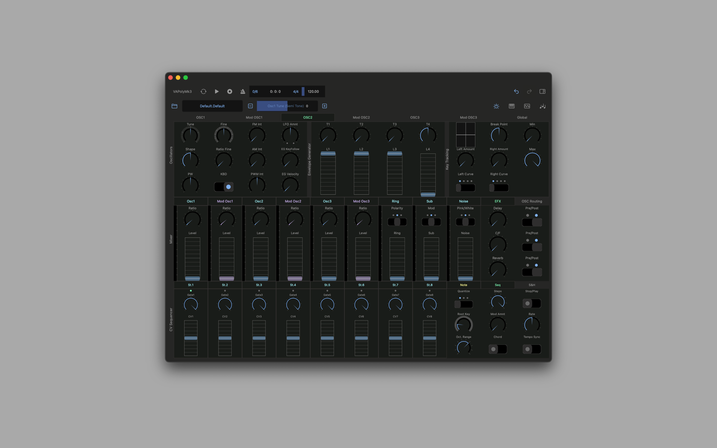The height and width of the screenshot is (448, 717).
Task: Select the Seq tab
Action: click(x=498, y=285)
